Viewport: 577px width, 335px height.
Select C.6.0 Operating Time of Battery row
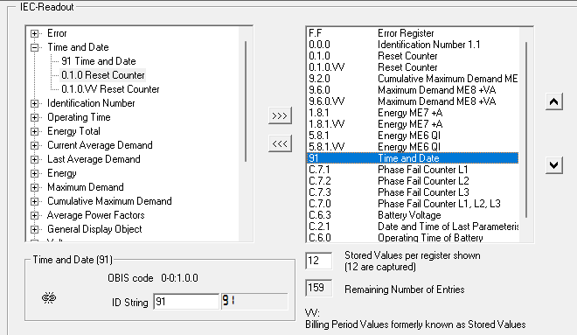[412, 238]
